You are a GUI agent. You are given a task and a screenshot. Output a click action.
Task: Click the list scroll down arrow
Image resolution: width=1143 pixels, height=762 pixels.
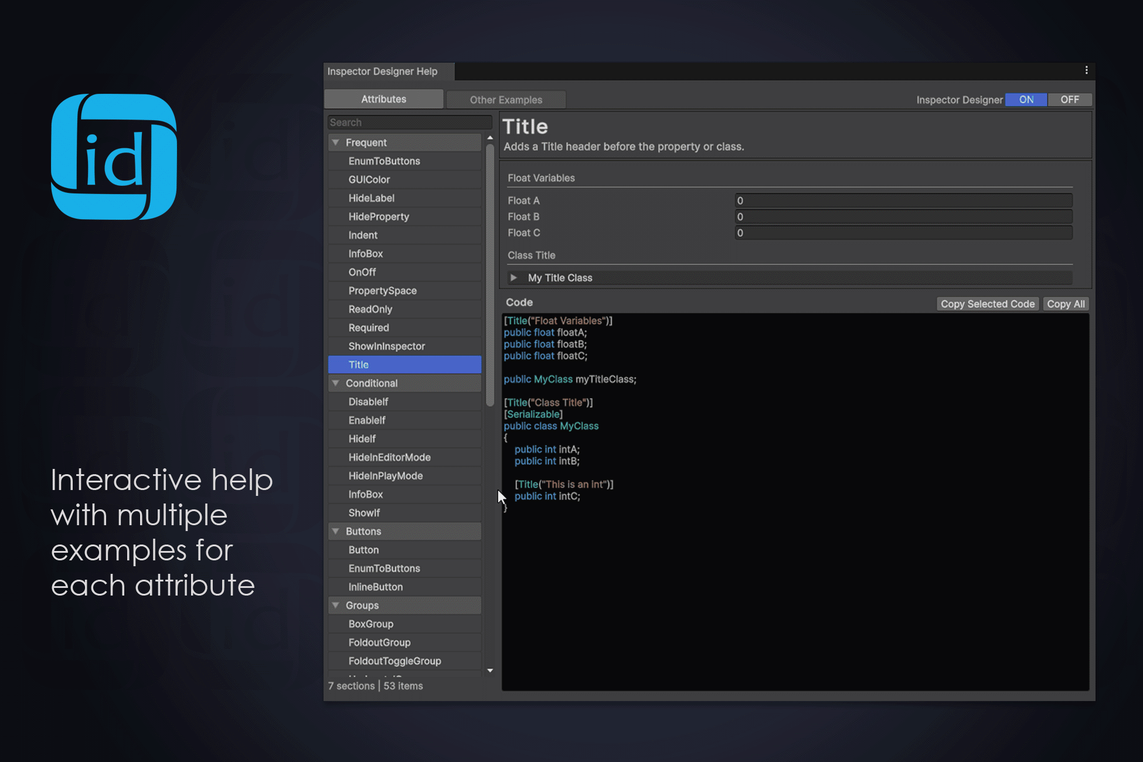point(490,670)
